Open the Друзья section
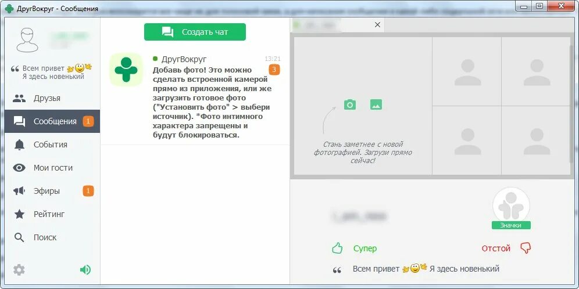Screen dimensions: 579x289 click(x=52, y=99)
